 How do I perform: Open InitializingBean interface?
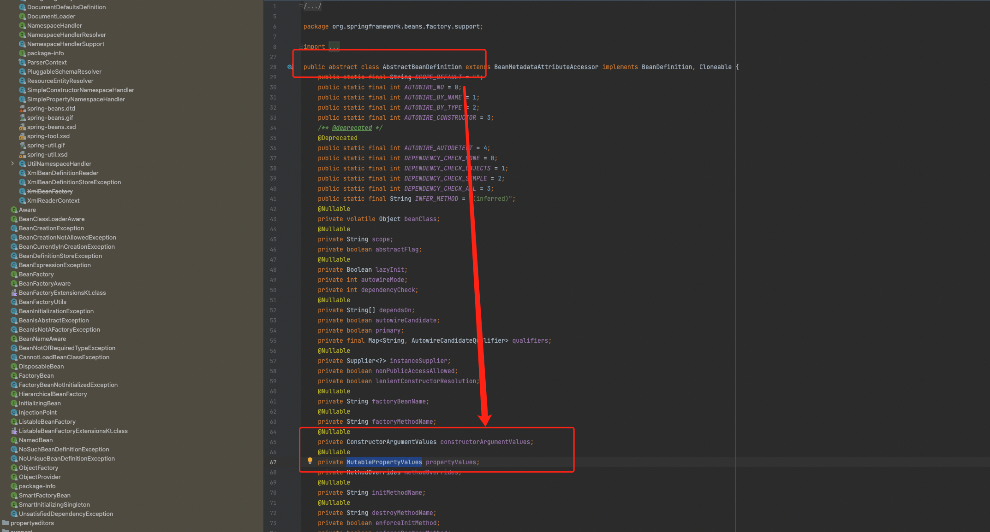pyautogui.click(x=40, y=403)
